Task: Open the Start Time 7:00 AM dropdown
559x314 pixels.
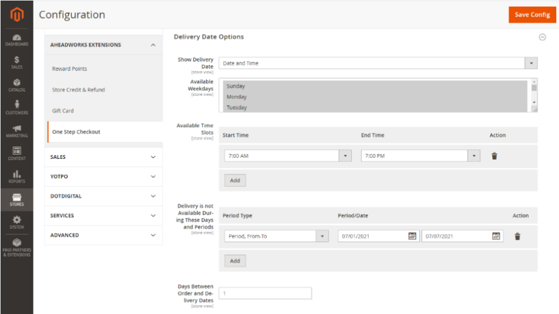Action: click(x=288, y=156)
